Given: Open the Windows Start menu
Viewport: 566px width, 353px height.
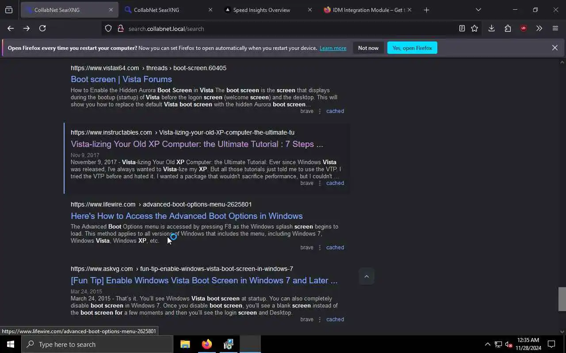Looking at the screenshot, I should [11, 344].
